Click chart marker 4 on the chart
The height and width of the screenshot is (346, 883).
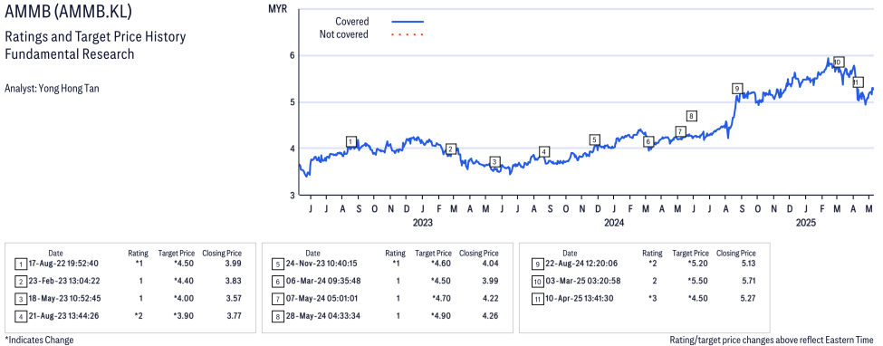543,151
